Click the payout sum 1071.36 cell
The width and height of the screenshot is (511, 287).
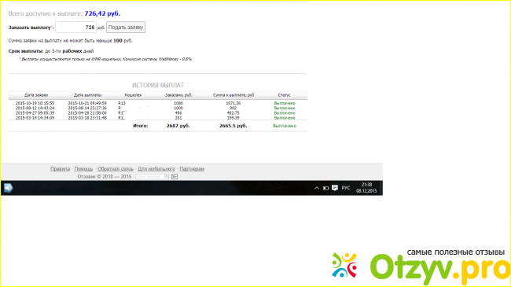233,103
